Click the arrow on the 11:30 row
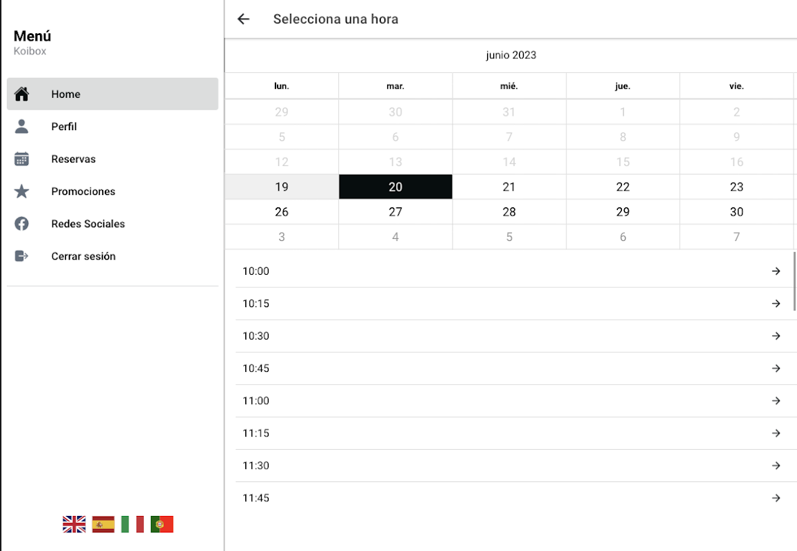Viewport: 797px width, 551px height. [x=776, y=465]
